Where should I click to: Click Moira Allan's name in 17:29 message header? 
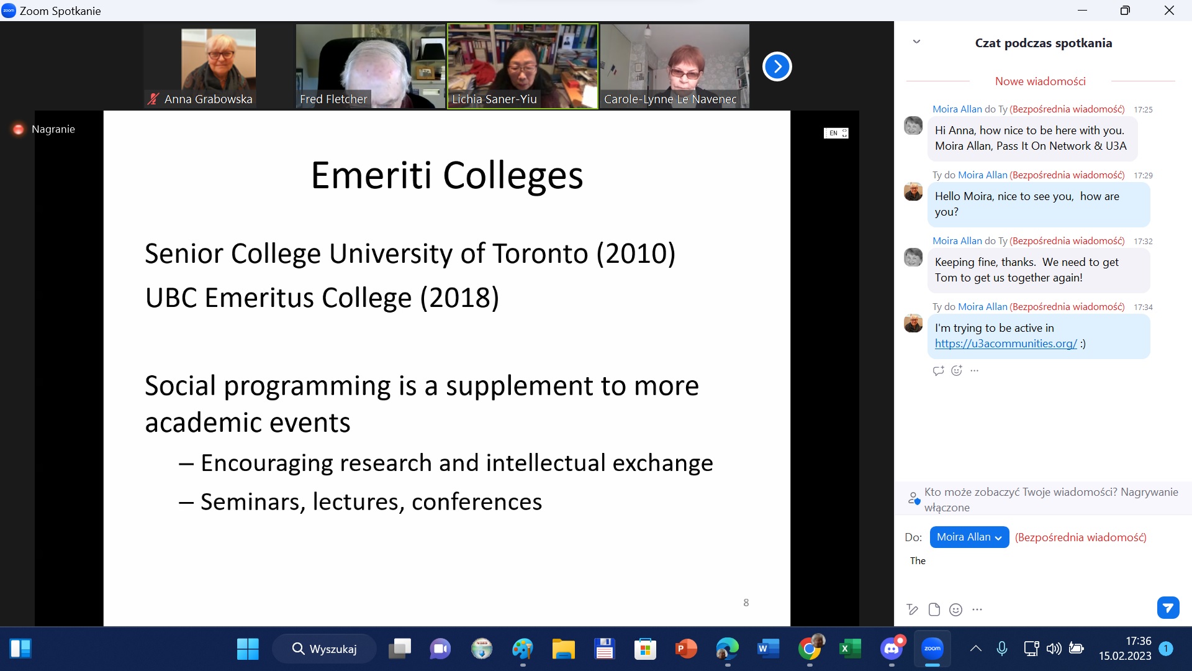(x=982, y=175)
